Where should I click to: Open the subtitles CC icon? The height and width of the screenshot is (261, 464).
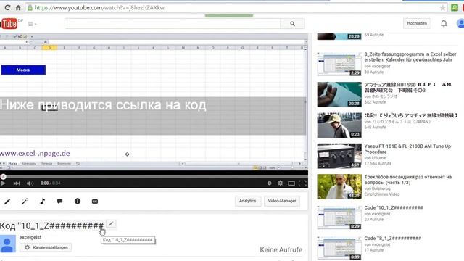pos(95,202)
